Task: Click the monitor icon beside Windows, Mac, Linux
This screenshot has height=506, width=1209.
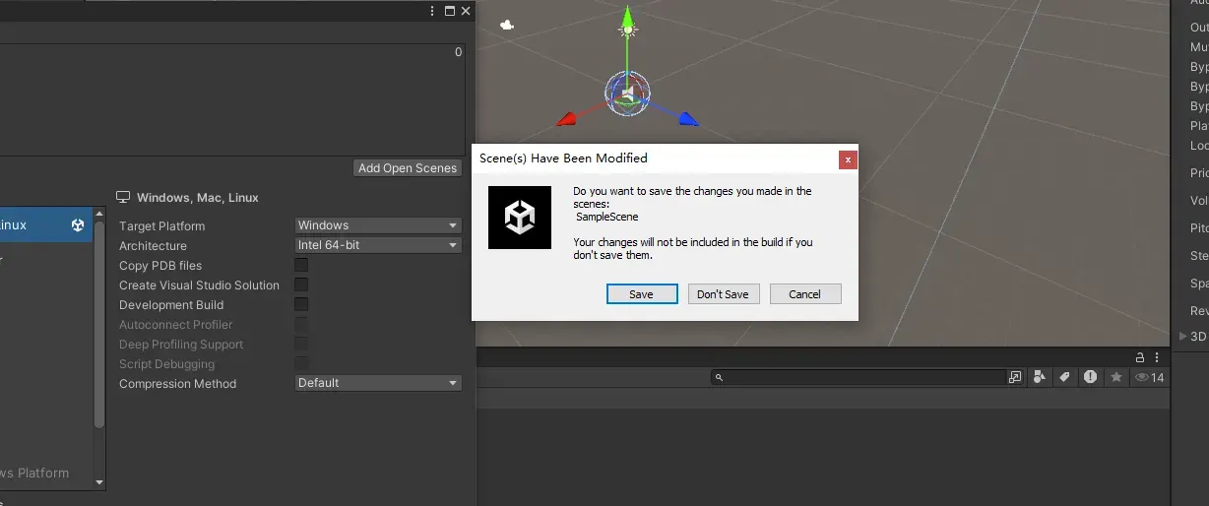Action: point(123,197)
